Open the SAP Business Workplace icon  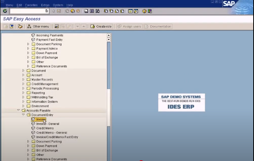click(20, 26)
